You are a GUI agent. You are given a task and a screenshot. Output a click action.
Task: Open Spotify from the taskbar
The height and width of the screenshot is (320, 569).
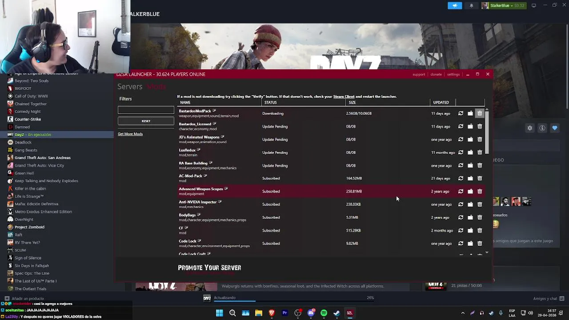click(x=324, y=313)
